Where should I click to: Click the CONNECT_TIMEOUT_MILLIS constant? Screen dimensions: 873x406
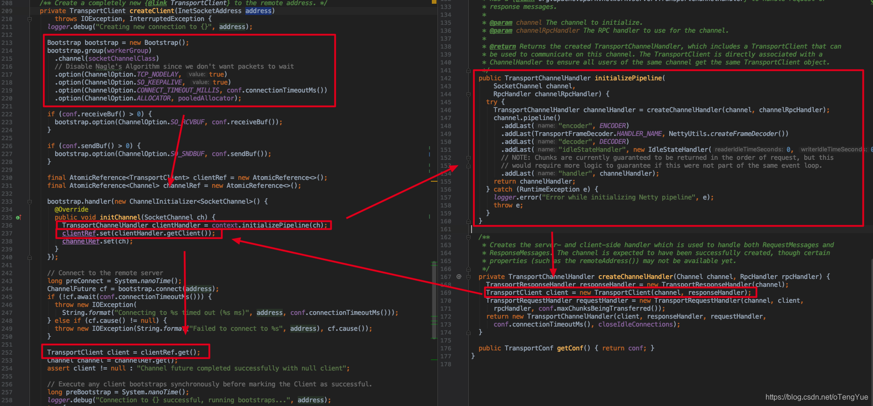[x=178, y=90]
